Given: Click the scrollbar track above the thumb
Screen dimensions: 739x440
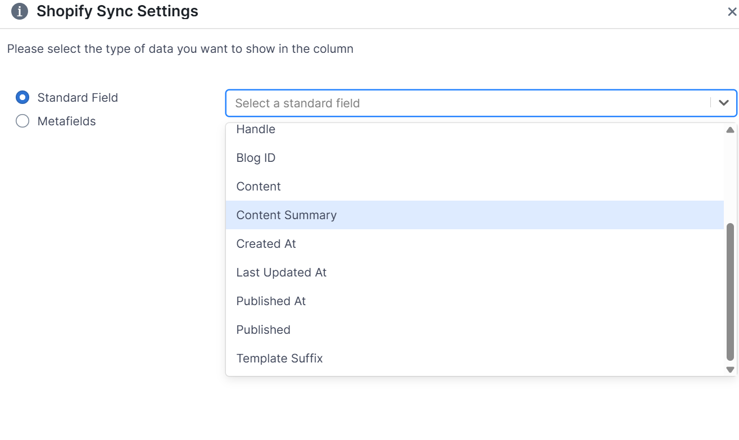Looking at the screenshot, I should click(x=730, y=180).
